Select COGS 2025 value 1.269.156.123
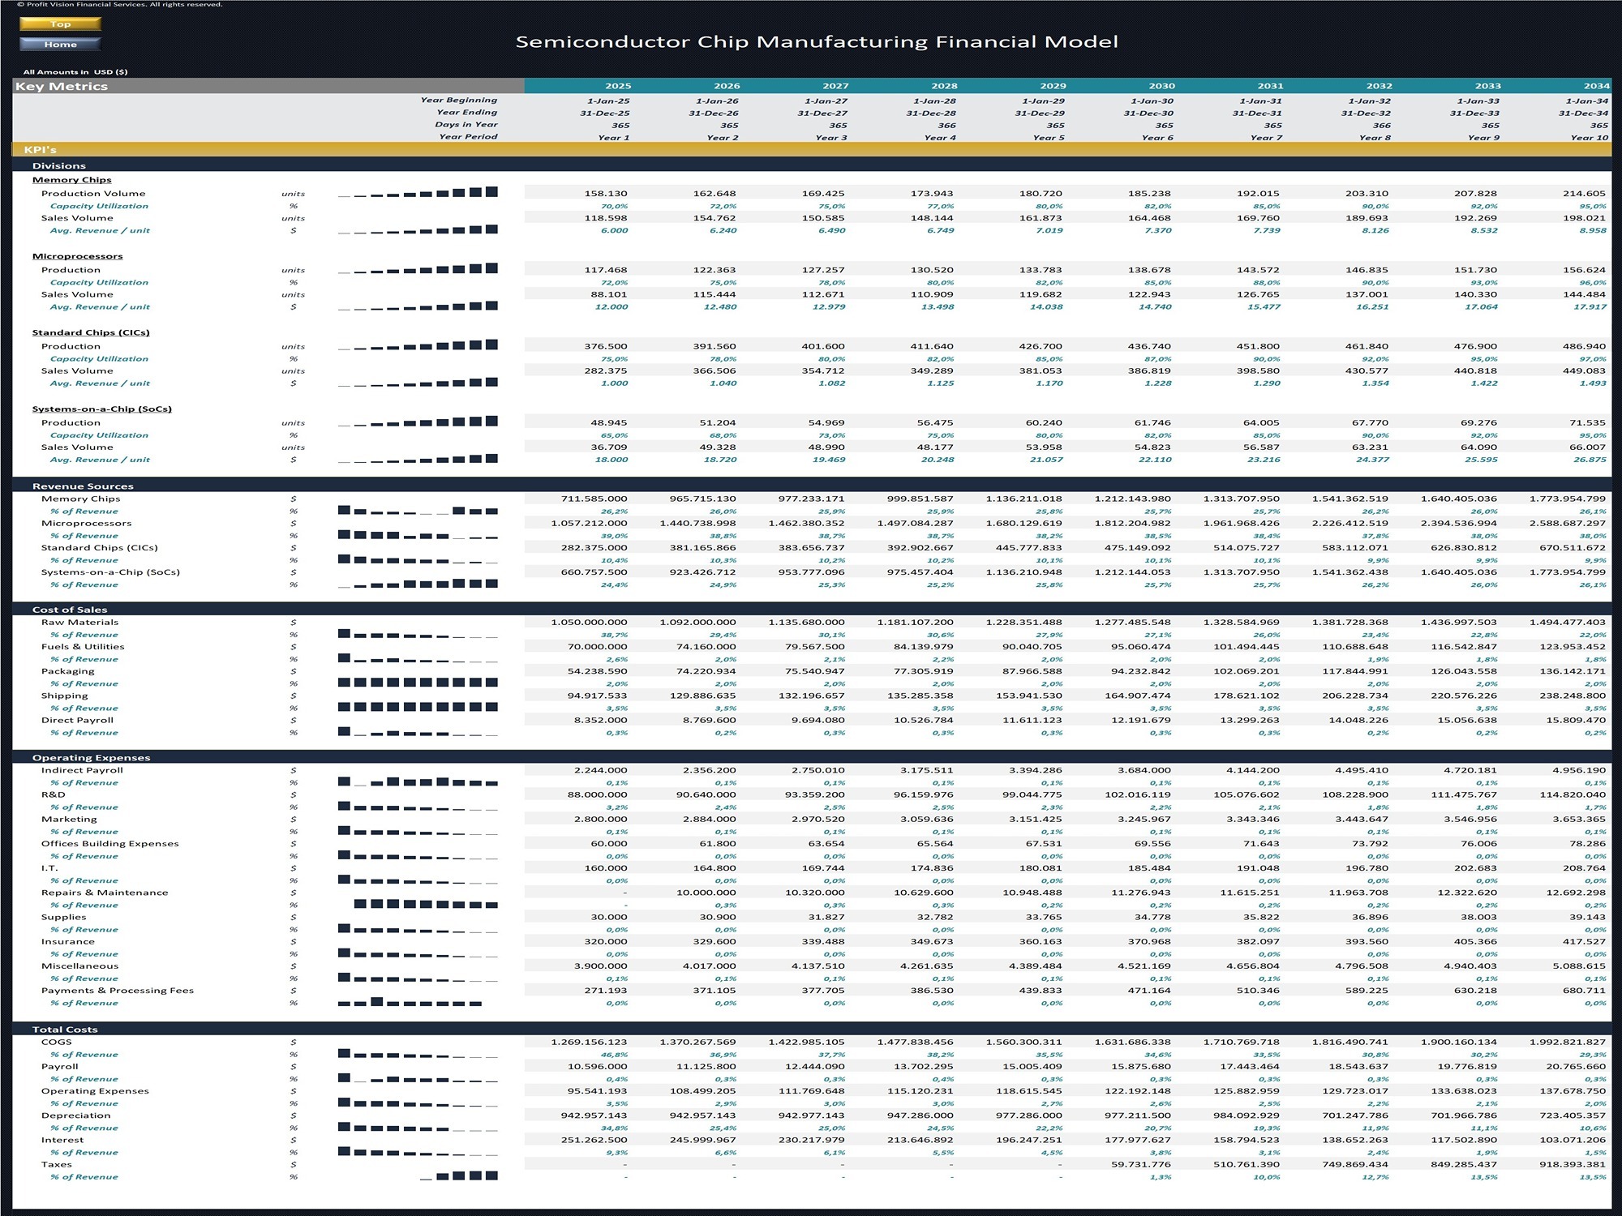The height and width of the screenshot is (1216, 1622). (x=589, y=1043)
